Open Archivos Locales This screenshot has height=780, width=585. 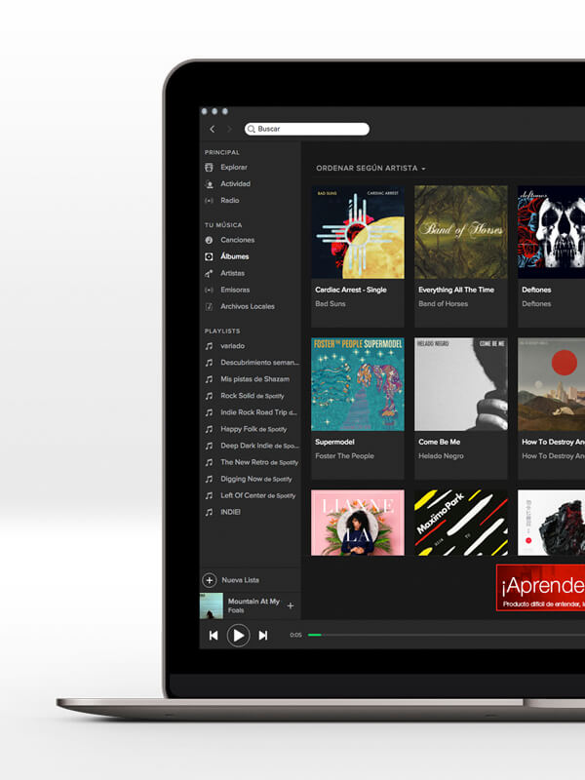point(248,306)
